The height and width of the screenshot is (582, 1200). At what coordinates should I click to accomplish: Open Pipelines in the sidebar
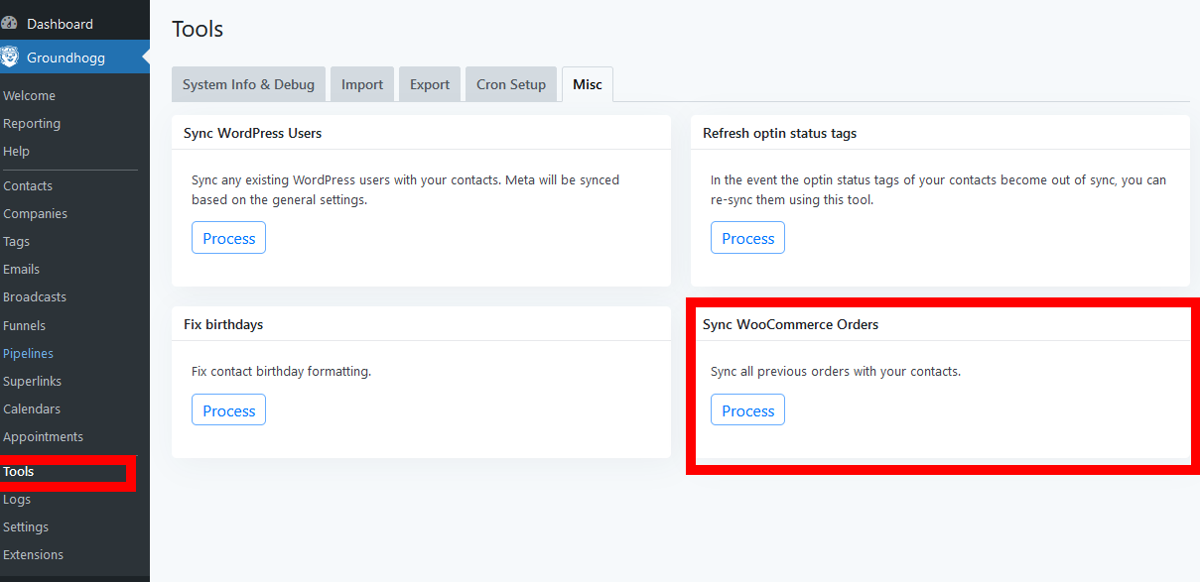[28, 354]
